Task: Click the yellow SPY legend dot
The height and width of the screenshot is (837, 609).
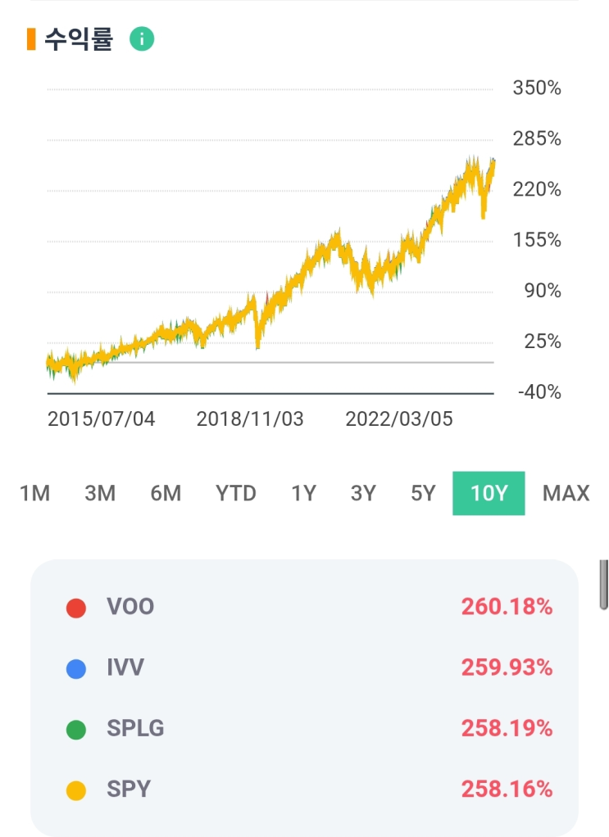Action: pos(76,790)
